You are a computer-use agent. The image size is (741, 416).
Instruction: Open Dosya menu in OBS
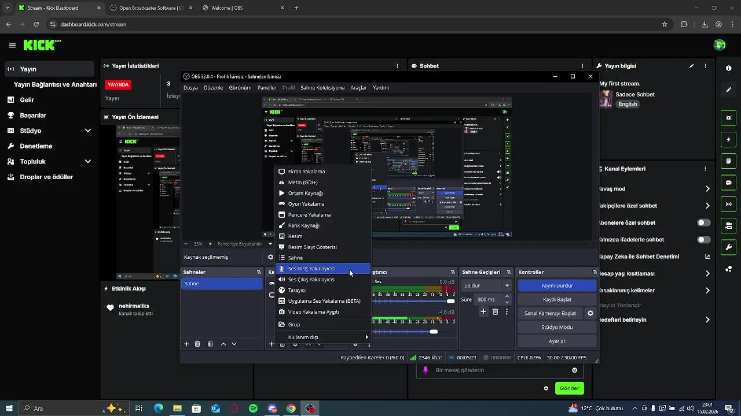pos(190,88)
